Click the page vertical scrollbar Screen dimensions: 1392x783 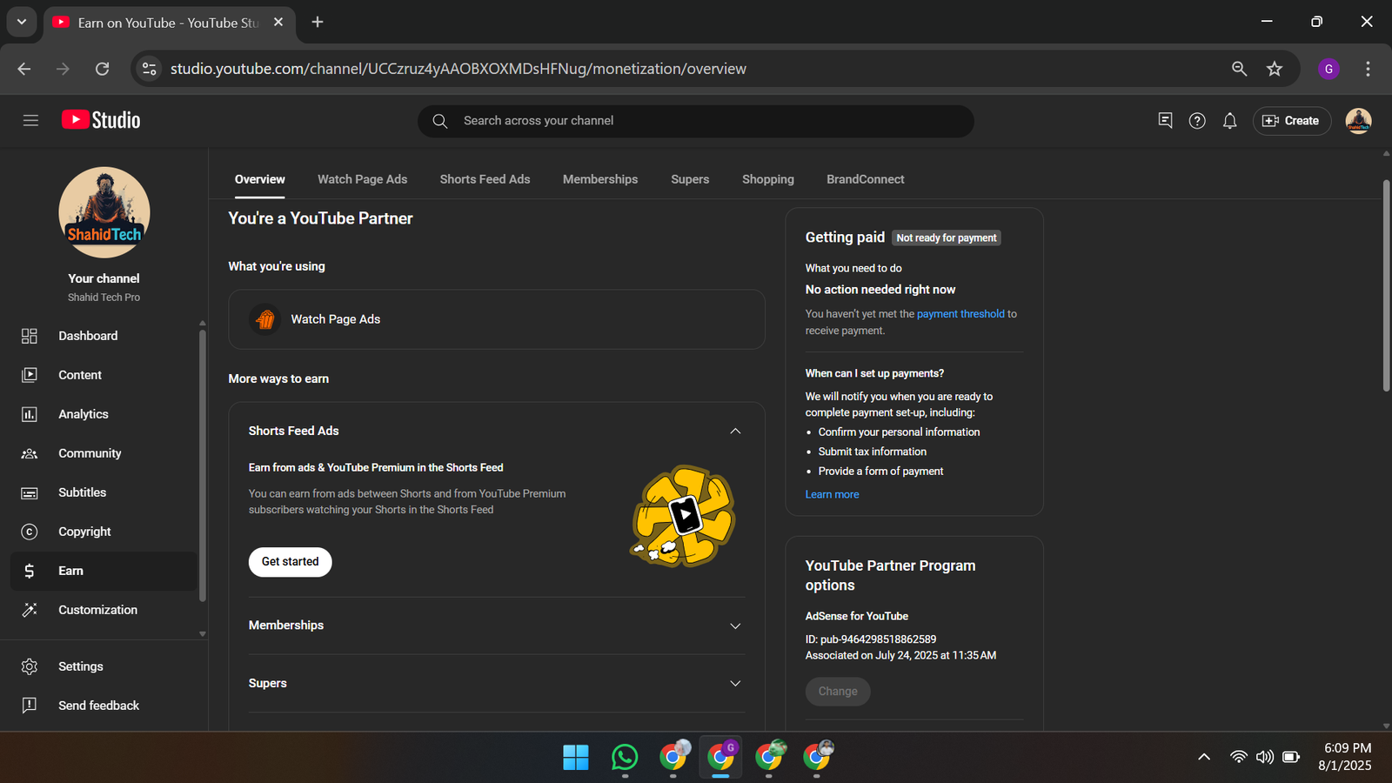tap(1386, 285)
